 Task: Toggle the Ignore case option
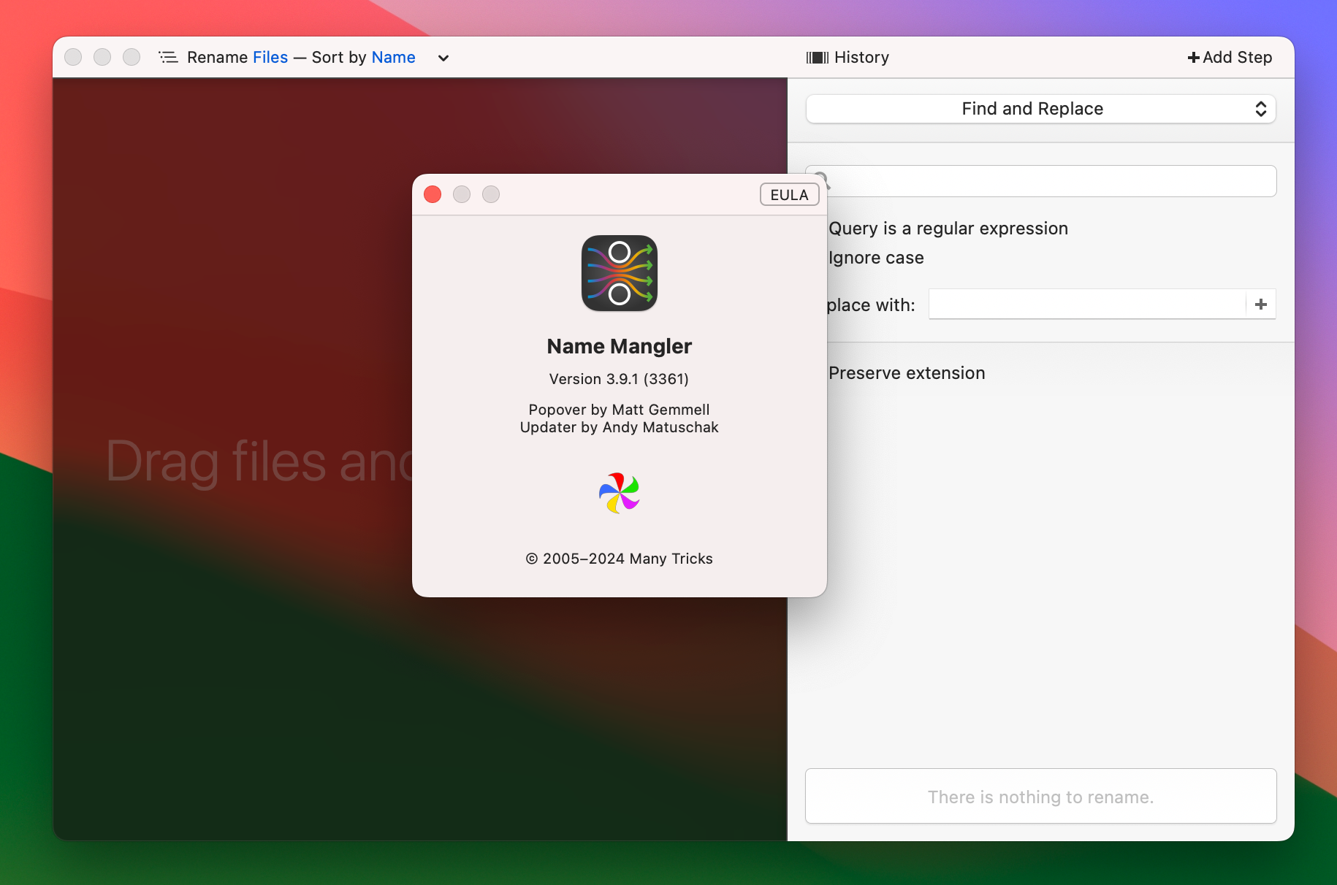[x=876, y=258]
